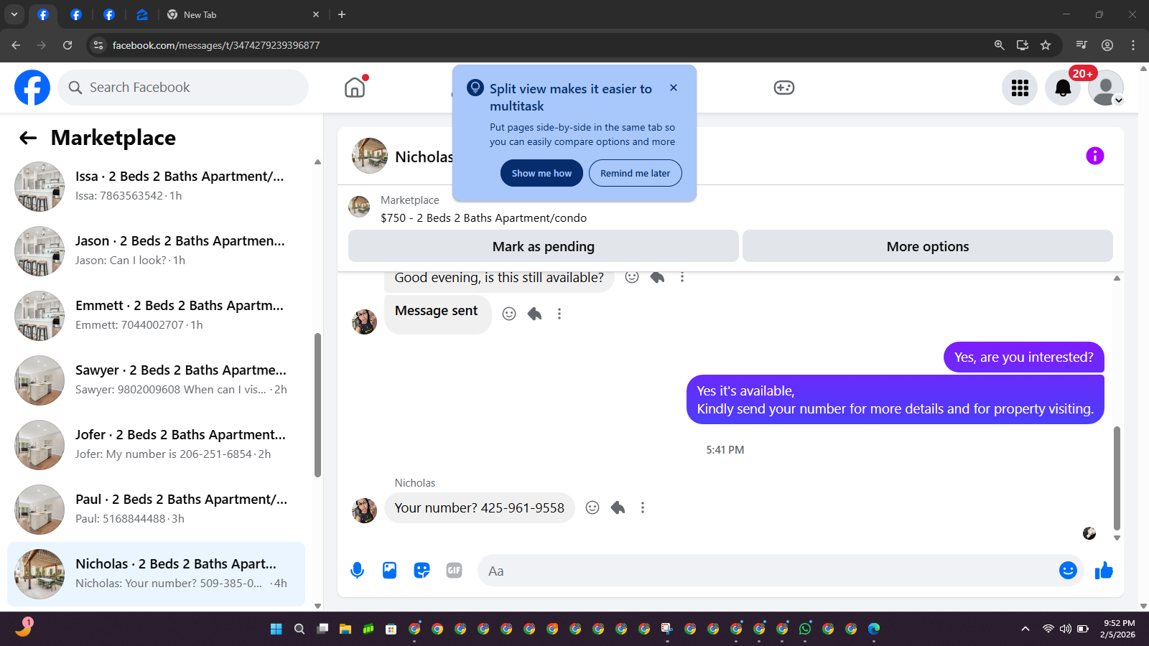Click the zoom magnifier icon in address bar
Screen dimensions: 1149x646
[x=999, y=45]
